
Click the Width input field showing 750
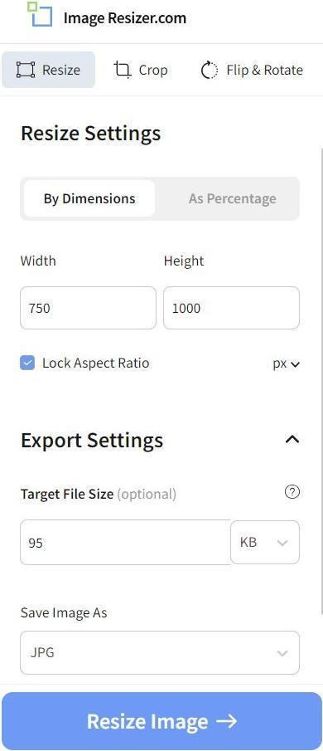(88, 308)
